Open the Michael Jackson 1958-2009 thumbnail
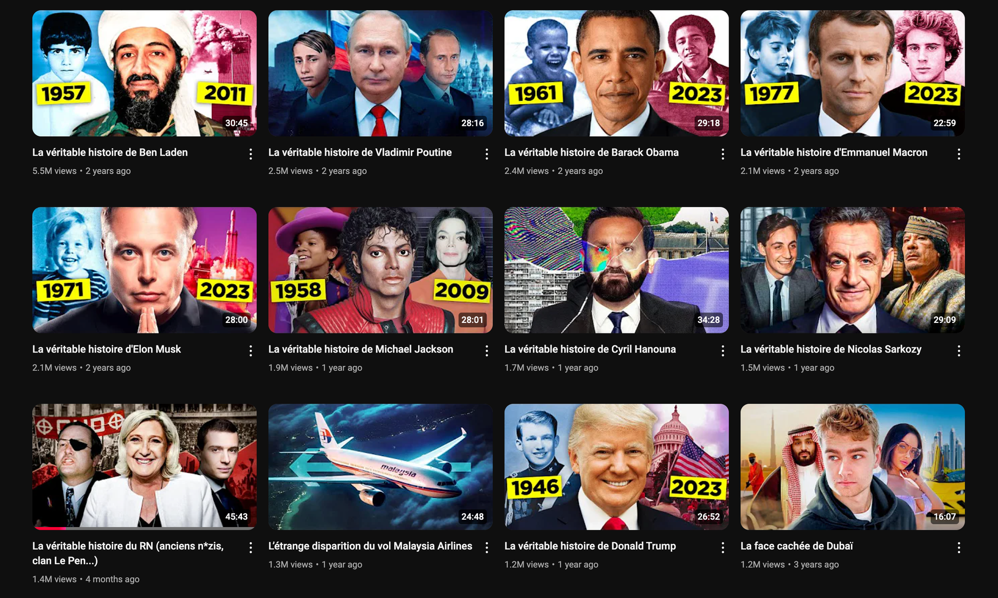 pyautogui.click(x=380, y=270)
